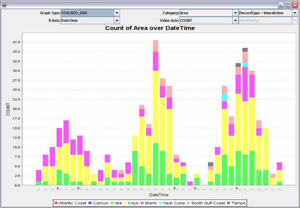Maximize the chart window
This screenshot has width=300, height=208.
(288, 5)
